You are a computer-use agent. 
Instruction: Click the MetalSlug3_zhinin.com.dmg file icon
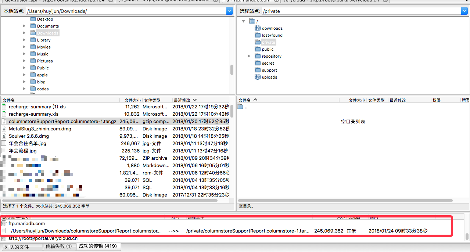4,129
